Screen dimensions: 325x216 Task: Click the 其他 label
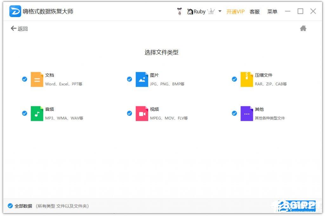(259, 109)
